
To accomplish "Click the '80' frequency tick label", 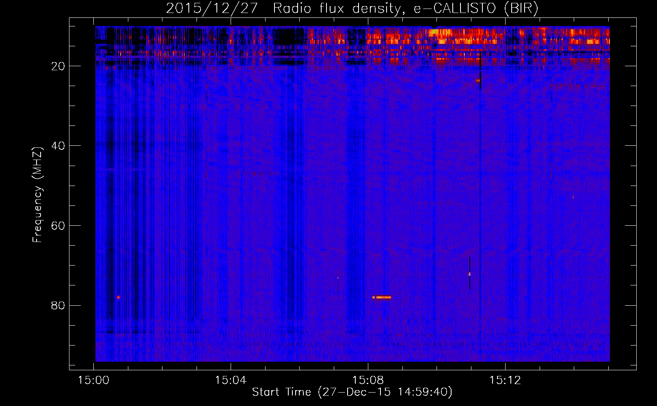I will [58, 305].
